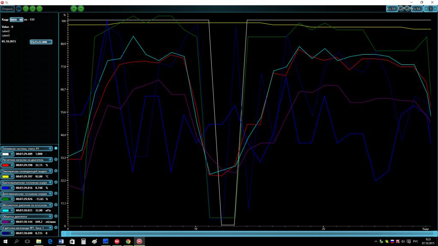Click the rewind playback button
The width and height of the screenshot is (438, 246).
(26, 8)
